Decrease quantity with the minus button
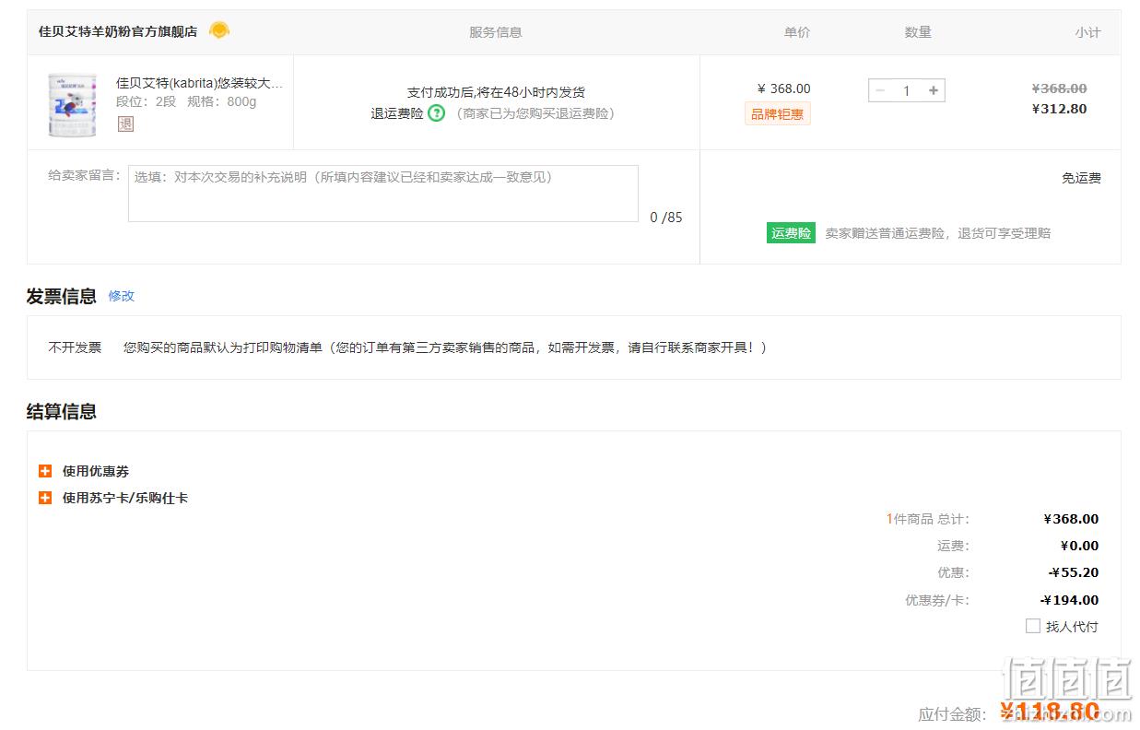 [x=880, y=90]
